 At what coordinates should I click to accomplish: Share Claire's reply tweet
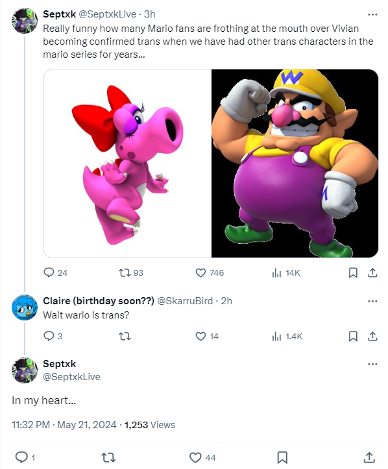372,336
